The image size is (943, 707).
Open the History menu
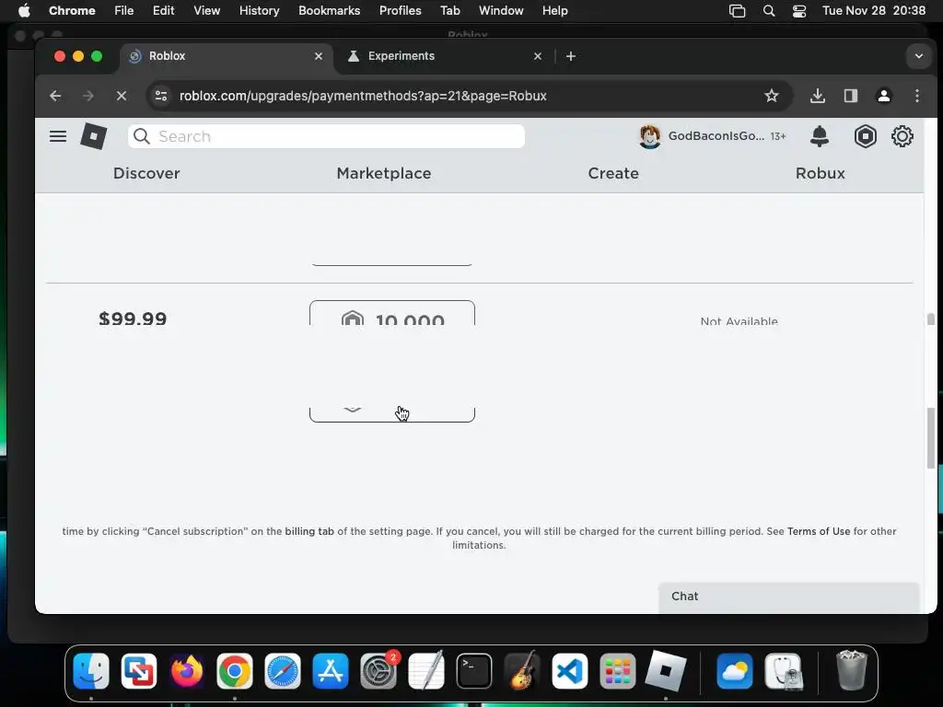click(x=259, y=10)
